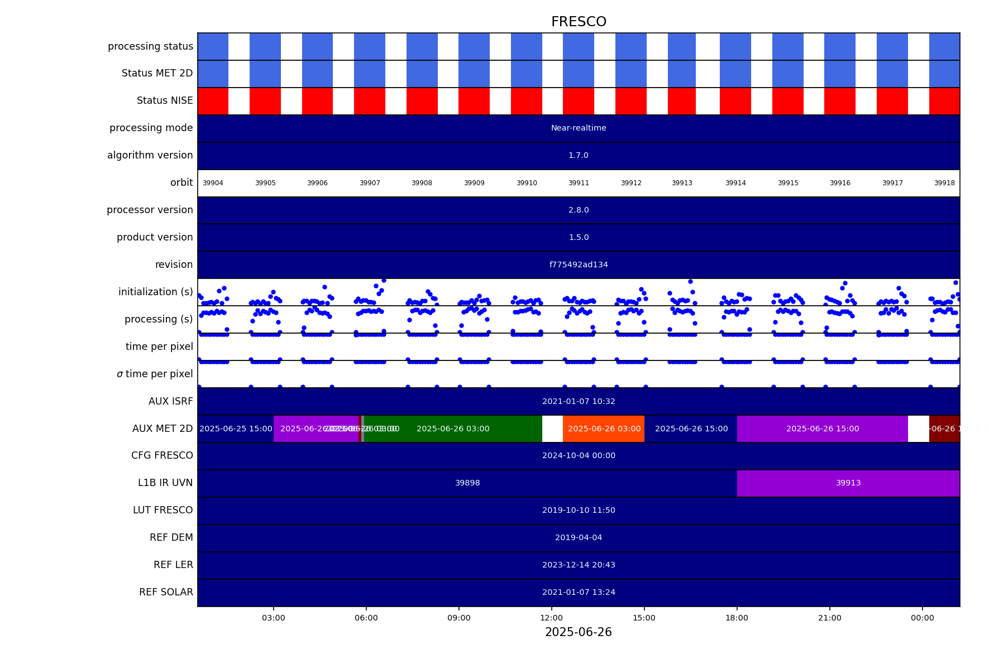Select the CFG FRESCO value 2024-10-04 00:00
Screen dimensions: 989x659
579,456
